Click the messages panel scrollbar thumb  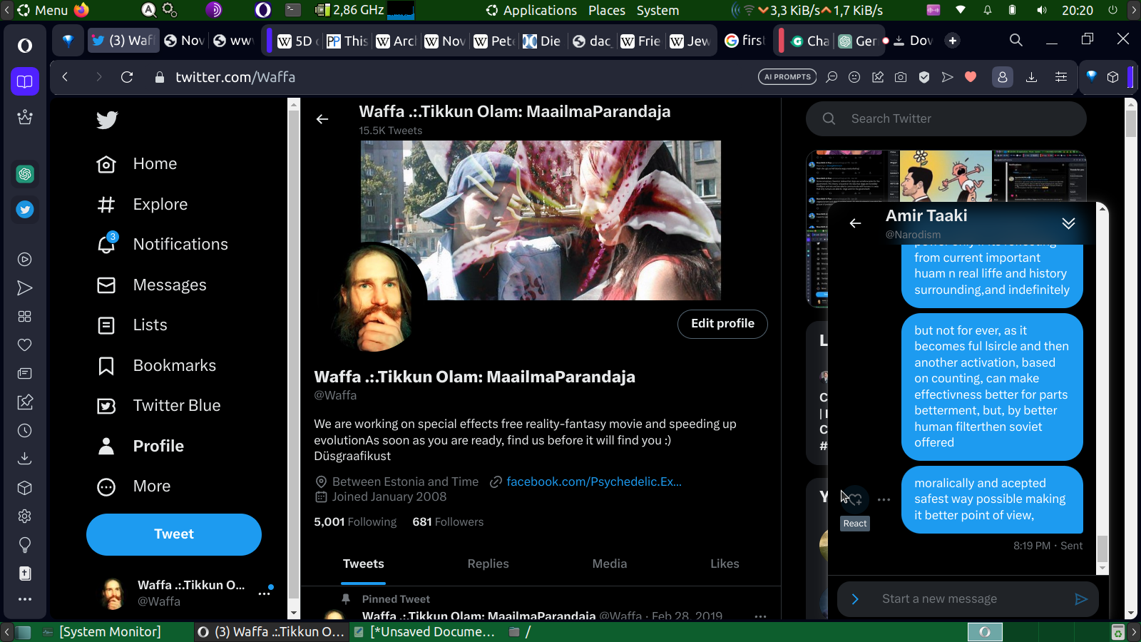[1102, 549]
